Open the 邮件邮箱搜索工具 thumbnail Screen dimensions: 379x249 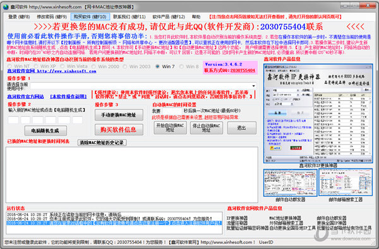[x=346, y=182]
